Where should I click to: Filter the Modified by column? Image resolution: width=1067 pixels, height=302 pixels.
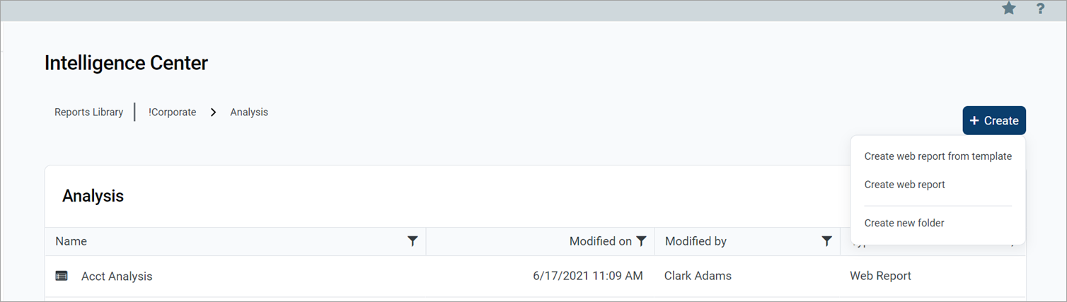pos(826,241)
